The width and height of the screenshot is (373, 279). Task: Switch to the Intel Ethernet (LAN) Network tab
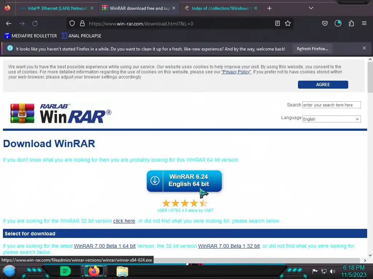click(x=57, y=8)
